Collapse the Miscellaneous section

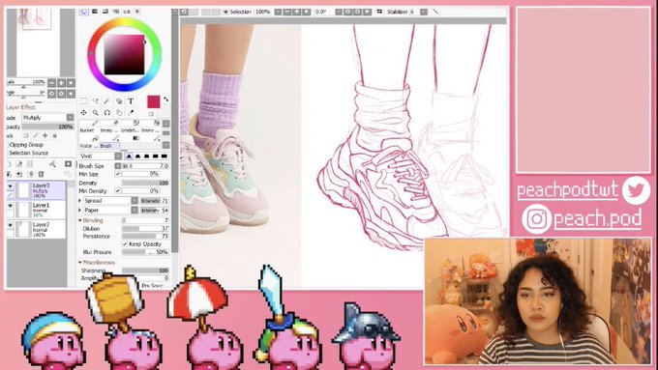coord(80,263)
